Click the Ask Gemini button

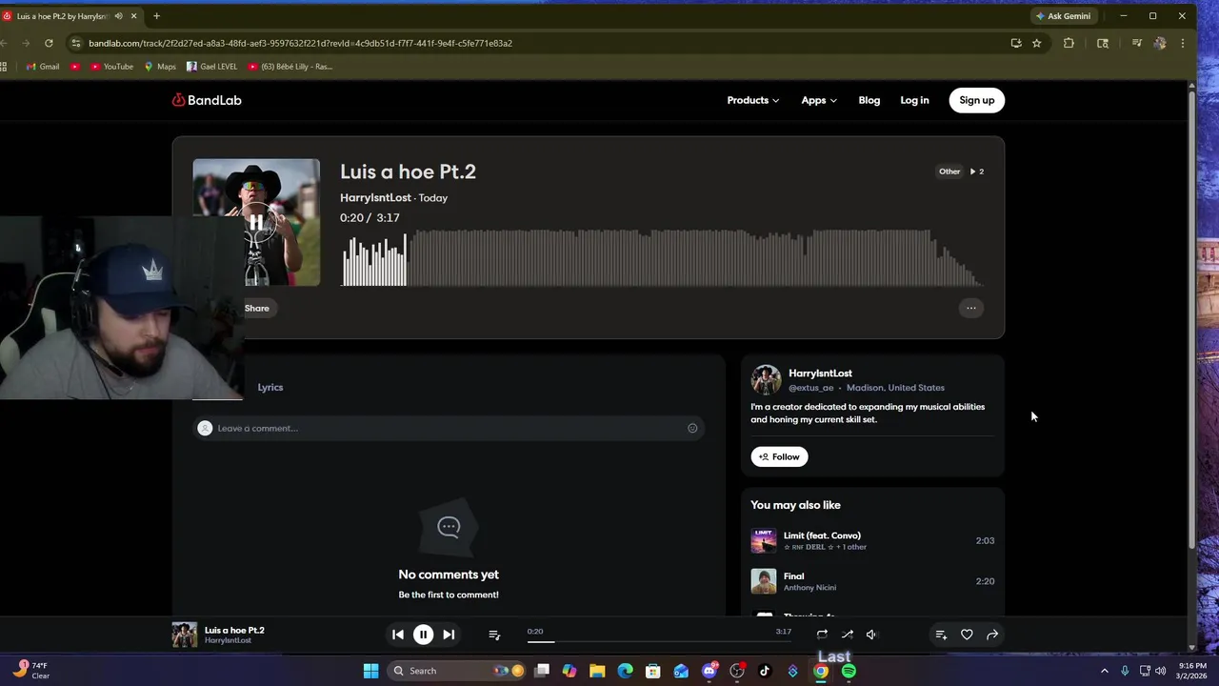pos(1063,16)
